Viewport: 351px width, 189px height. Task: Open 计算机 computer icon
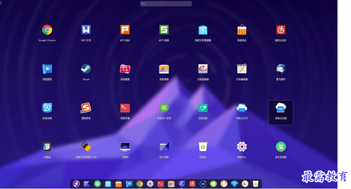125,147
